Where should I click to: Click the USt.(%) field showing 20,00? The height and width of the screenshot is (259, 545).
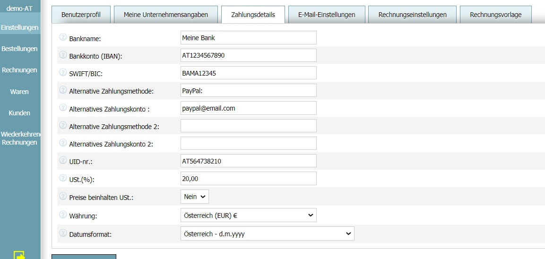(249, 179)
